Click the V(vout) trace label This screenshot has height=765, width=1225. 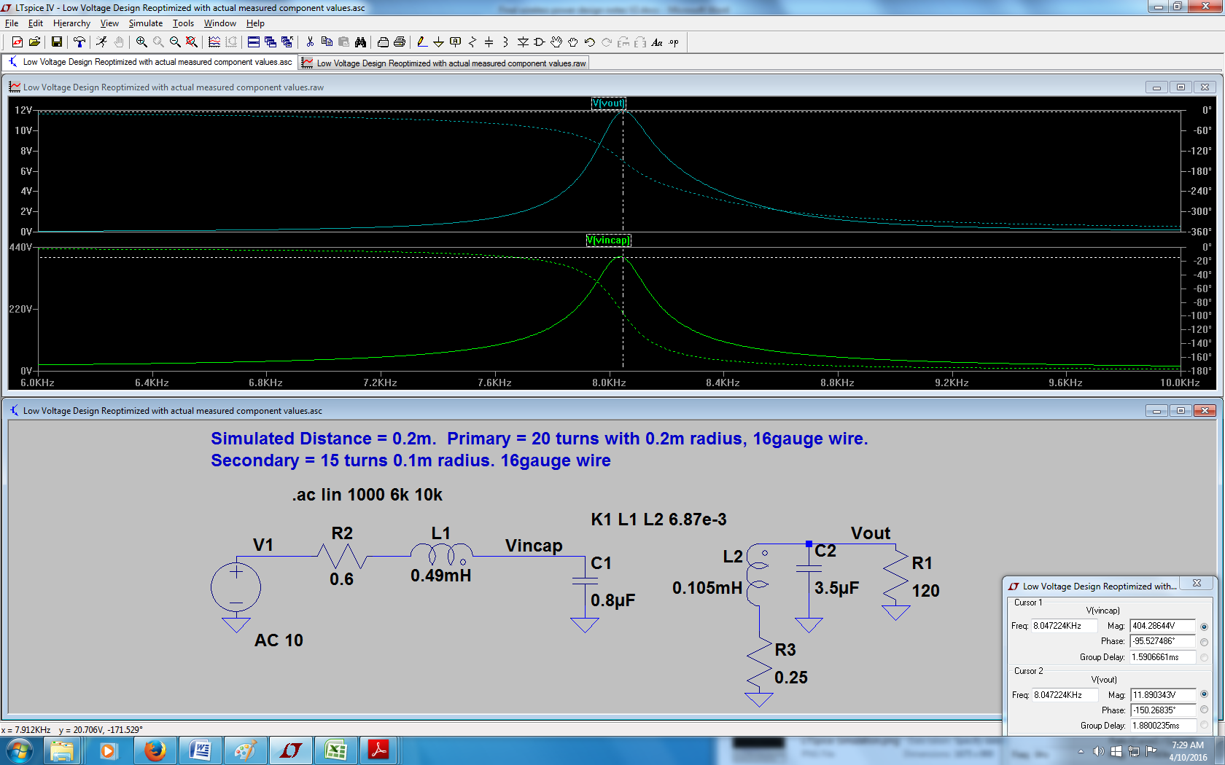(609, 103)
